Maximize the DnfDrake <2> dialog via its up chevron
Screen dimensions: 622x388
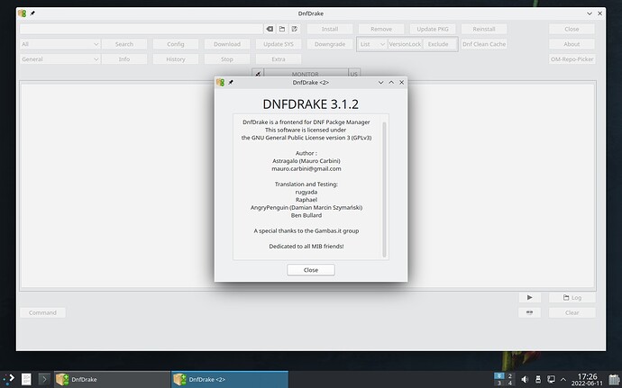pyautogui.click(x=391, y=83)
